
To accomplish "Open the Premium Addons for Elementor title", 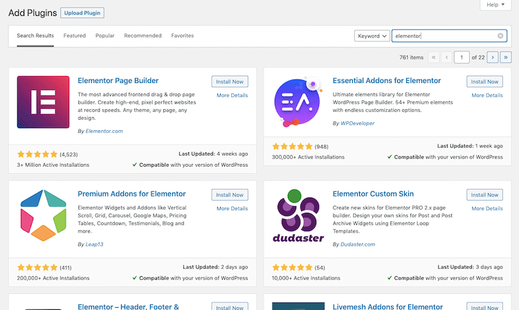I will tap(131, 194).
